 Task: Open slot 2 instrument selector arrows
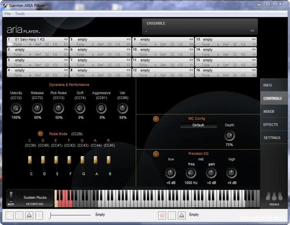tap(66, 49)
